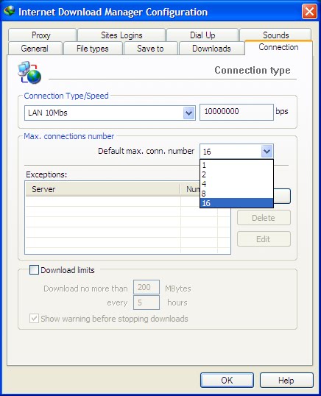321x396 pixels.
Task: Click the Edit exception button
Action: pyautogui.click(x=264, y=239)
